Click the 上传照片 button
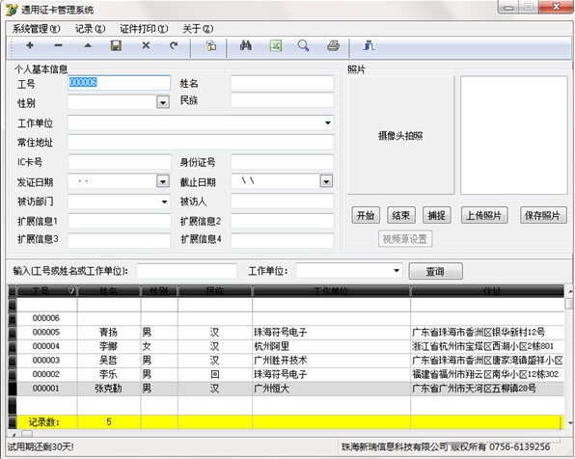Image resolution: width=575 pixels, height=459 pixels. (484, 216)
